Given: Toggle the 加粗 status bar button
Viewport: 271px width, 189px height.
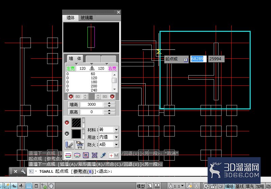Looking at the screenshot, I should click(x=260, y=186).
